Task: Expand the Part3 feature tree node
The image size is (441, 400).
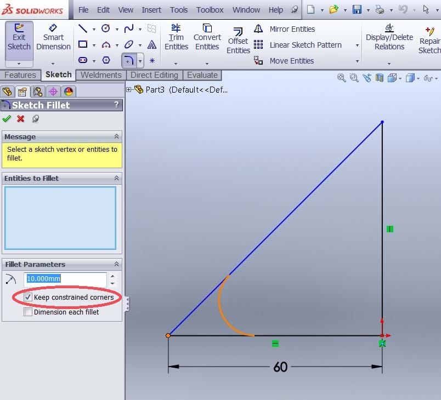Action: point(129,89)
